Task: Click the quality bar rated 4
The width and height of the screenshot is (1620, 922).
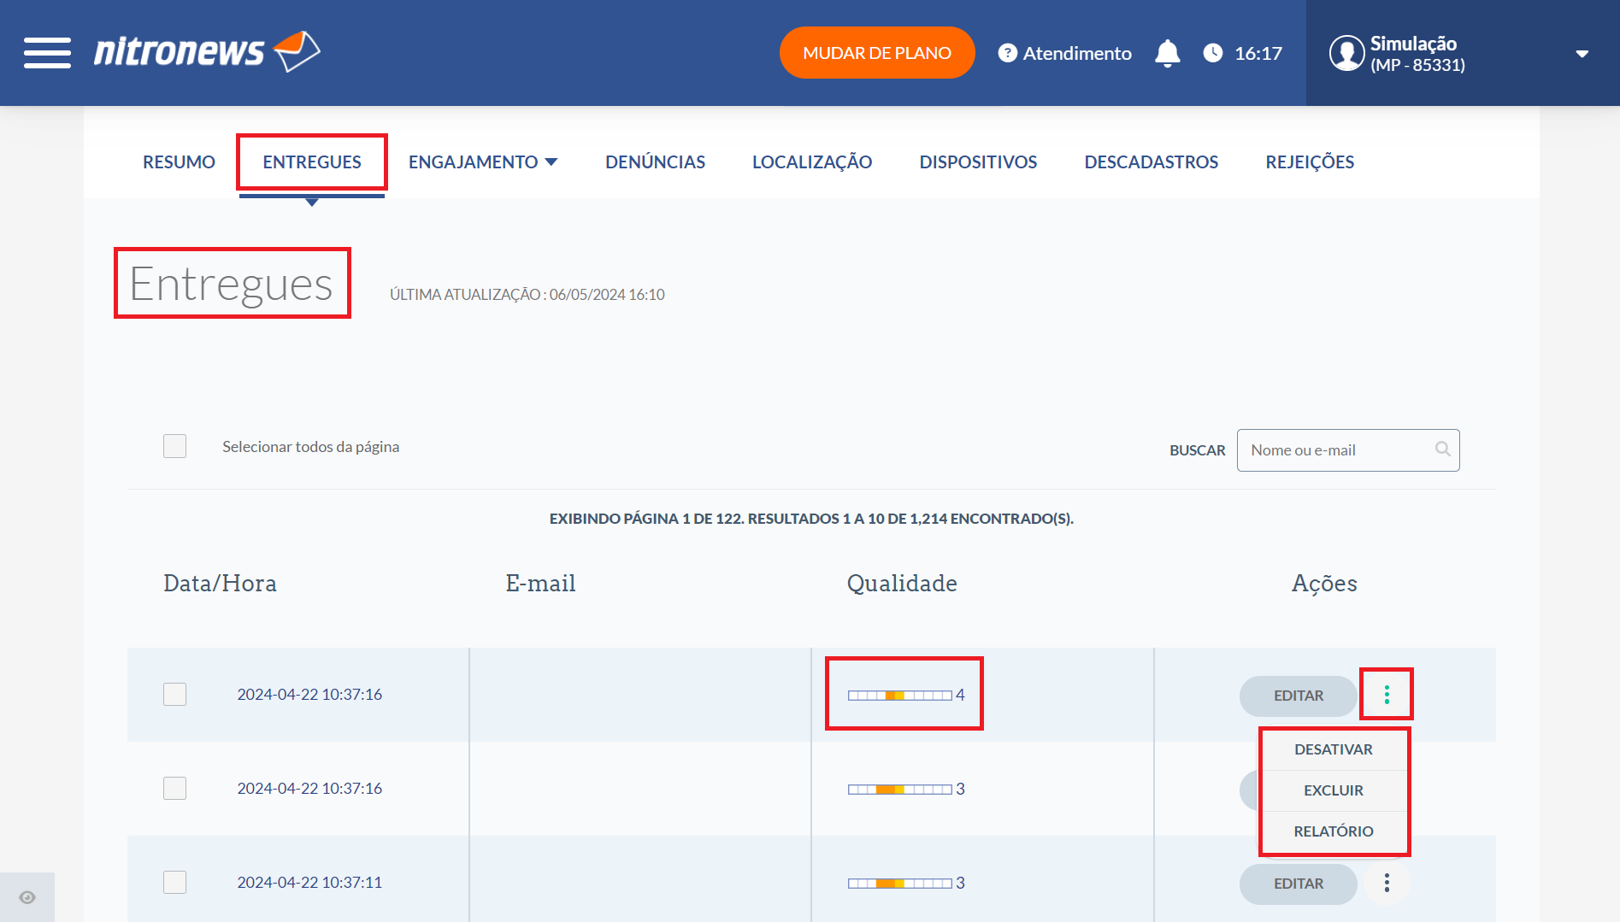Action: tap(900, 695)
